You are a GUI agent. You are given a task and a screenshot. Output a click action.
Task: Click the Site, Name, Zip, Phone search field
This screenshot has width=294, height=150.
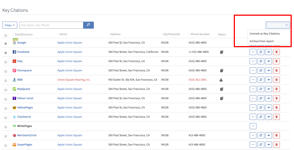point(51,25)
